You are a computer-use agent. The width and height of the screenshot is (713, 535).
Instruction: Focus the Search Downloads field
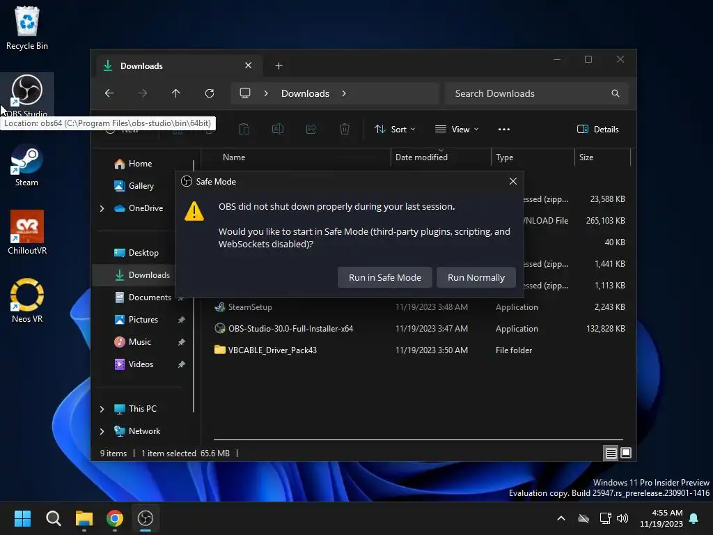pos(537,93)
